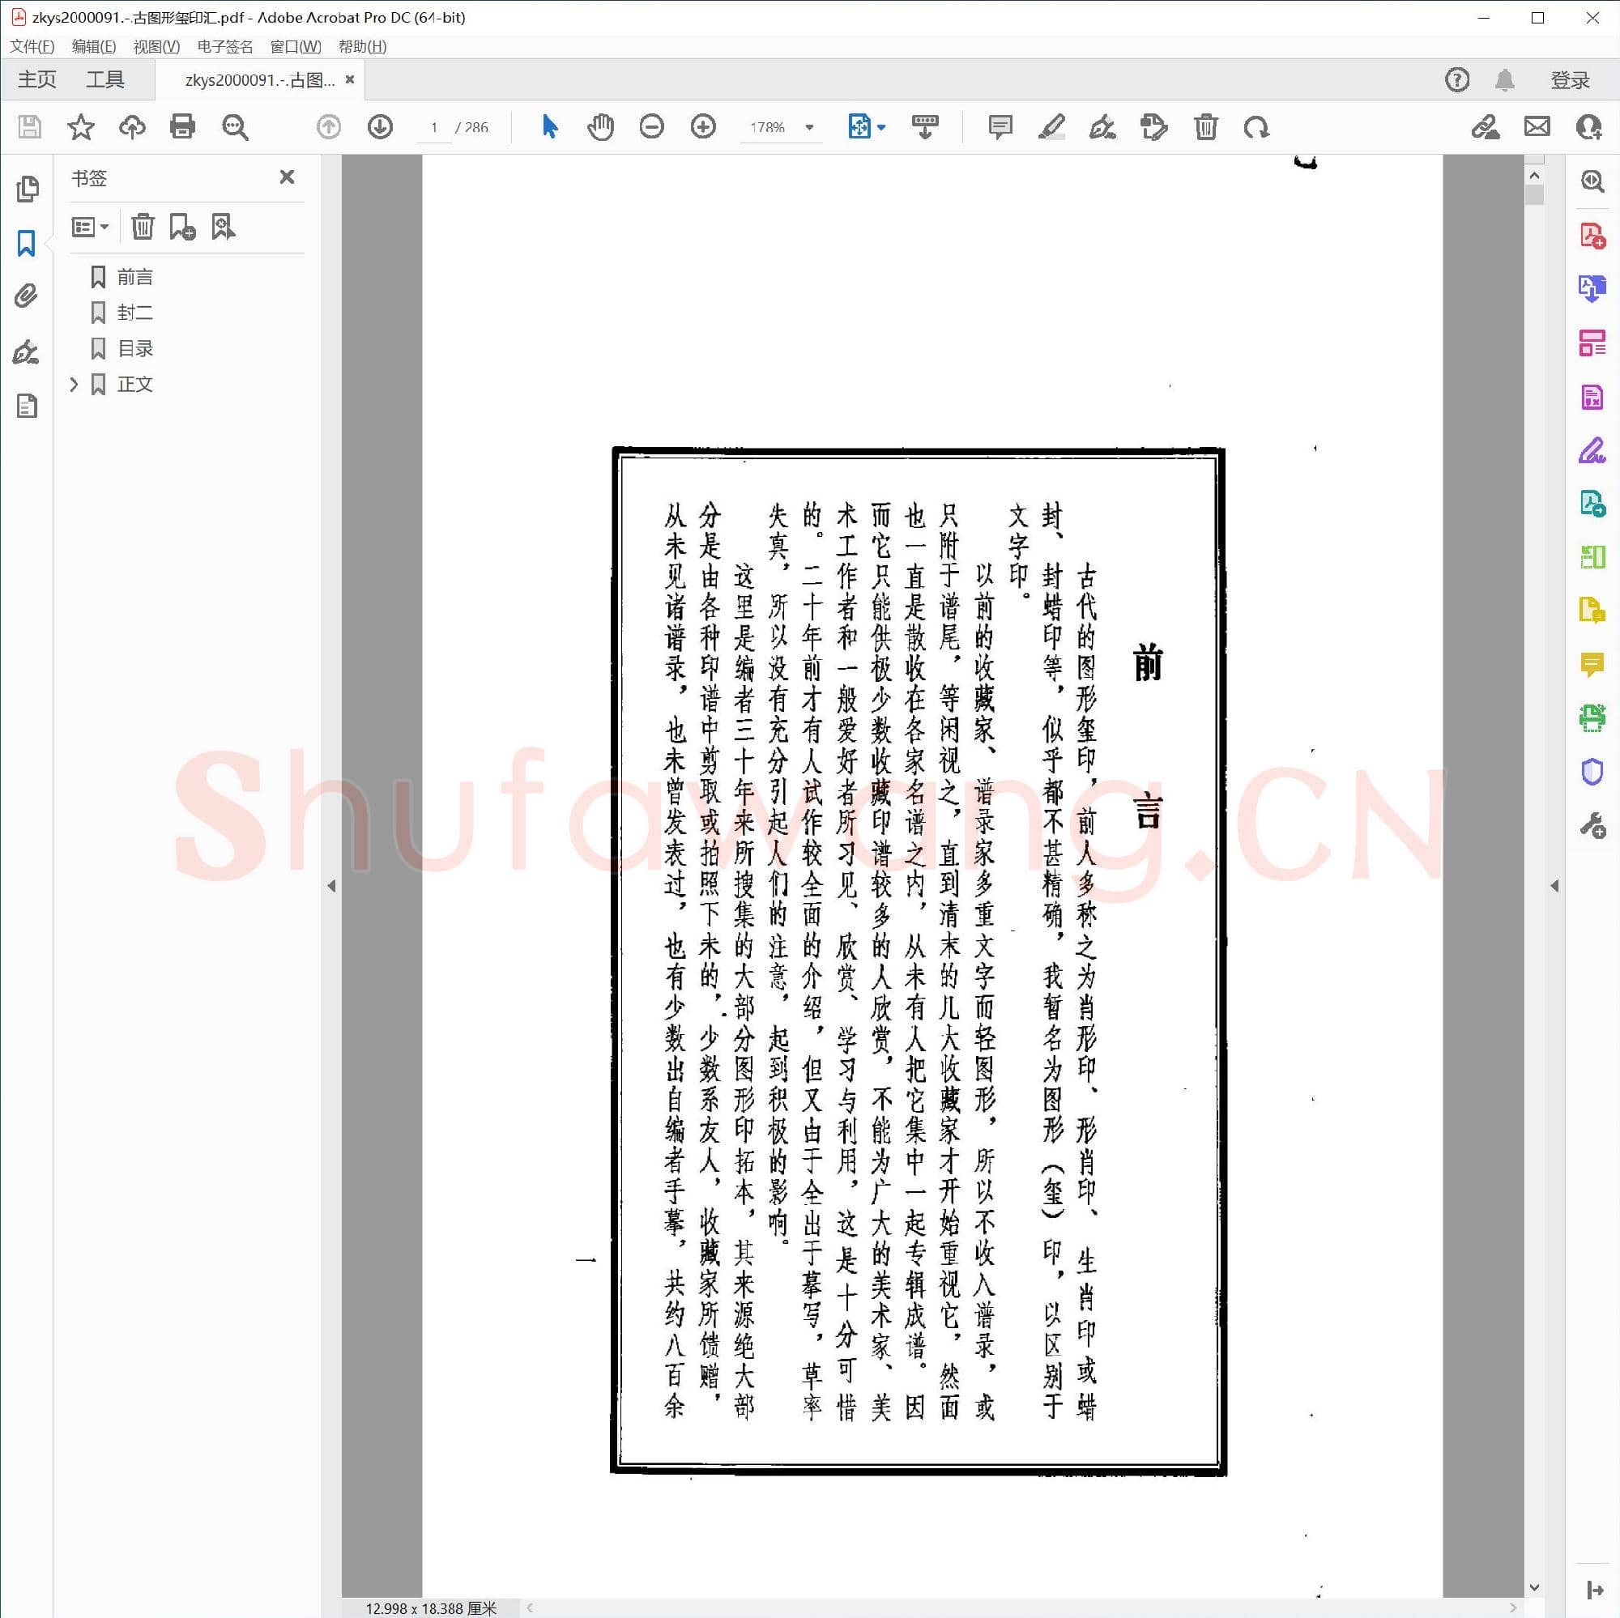Switch to the 工具 tab

[105, 78]
